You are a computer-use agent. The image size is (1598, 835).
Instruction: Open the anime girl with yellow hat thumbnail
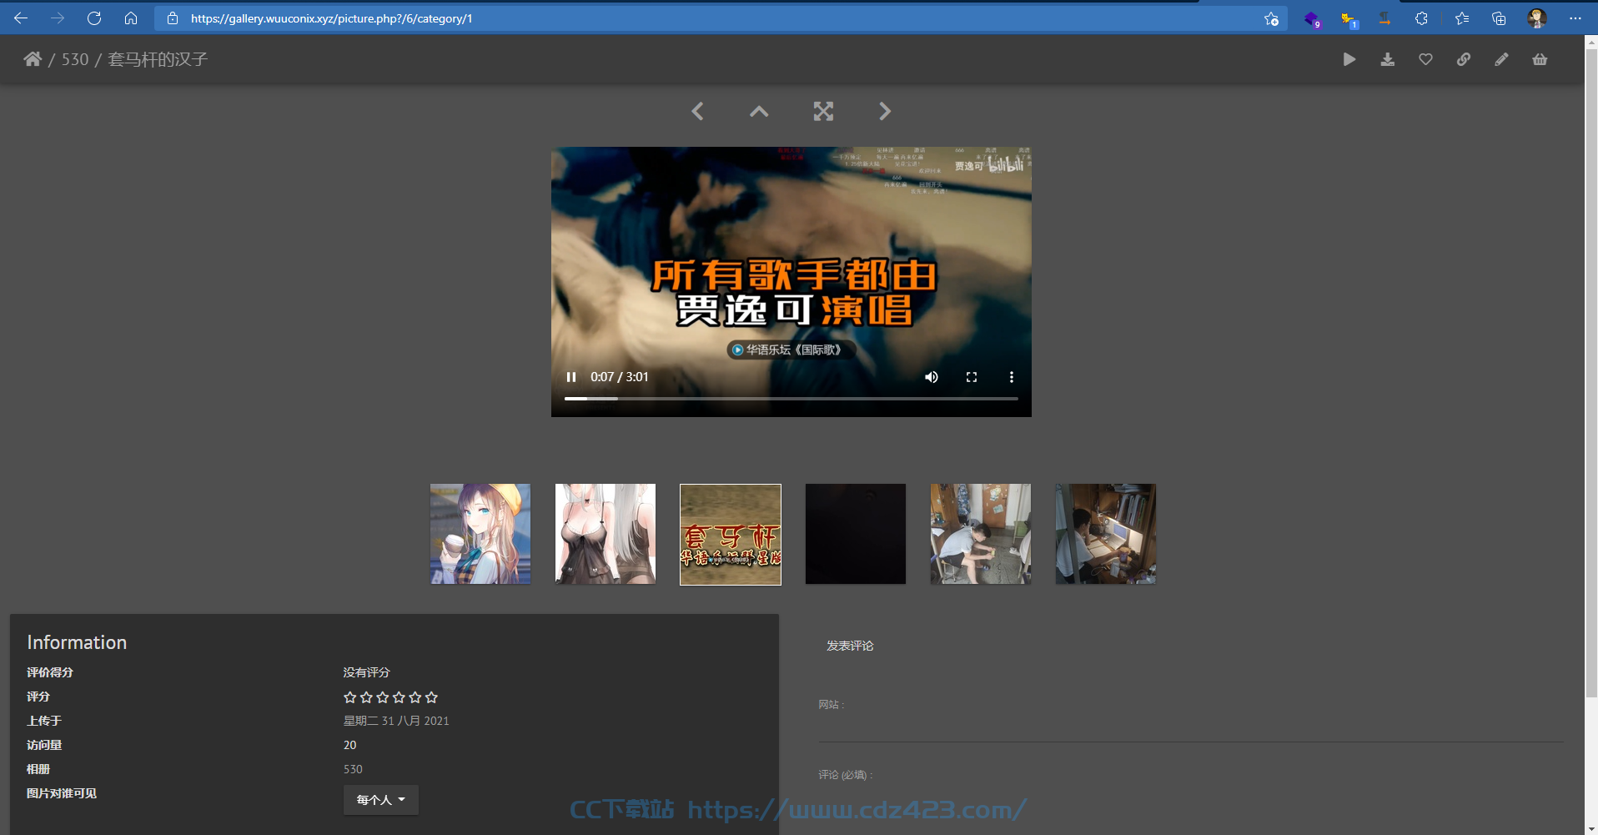[x=480, y=534]
